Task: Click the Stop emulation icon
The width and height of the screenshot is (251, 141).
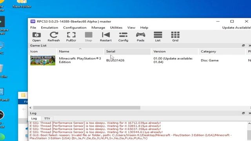Action: 89,37
